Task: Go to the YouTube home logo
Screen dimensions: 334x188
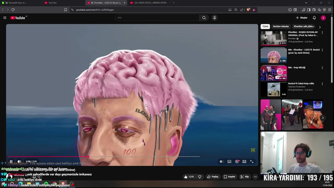Action: 18,18
